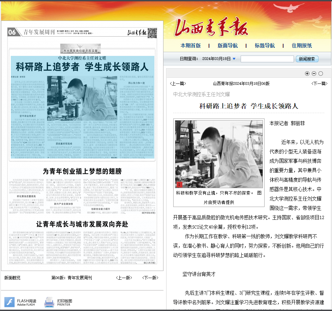Jump to next page 下一版
The width and height of the screenshot is (332, 311).
[150, 278]
